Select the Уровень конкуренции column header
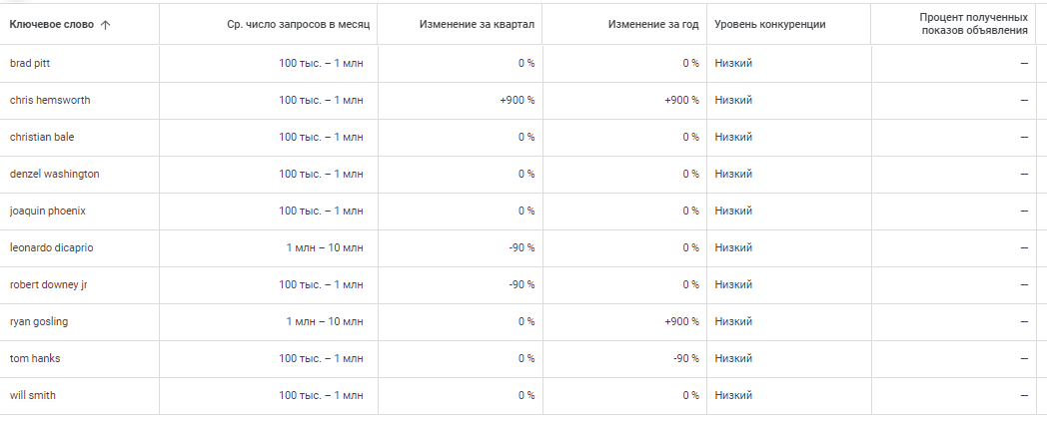The height and width of the screenshot is (434, 1047). [x=770, y=24]
